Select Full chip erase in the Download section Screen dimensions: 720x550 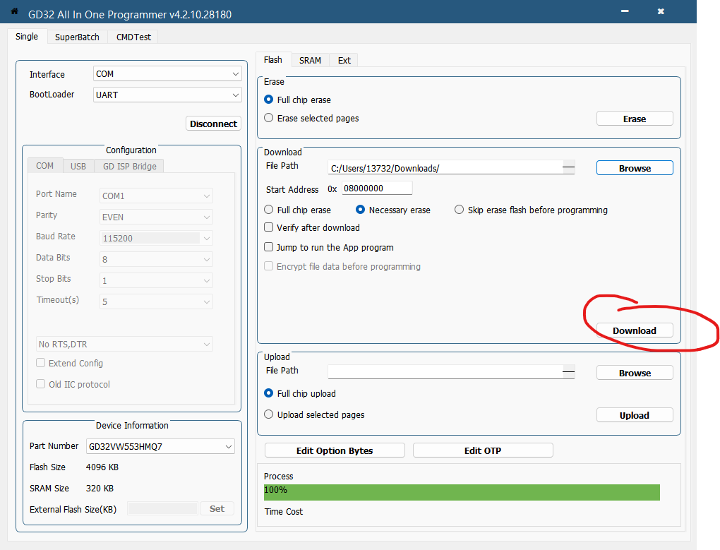click(269, 210)
